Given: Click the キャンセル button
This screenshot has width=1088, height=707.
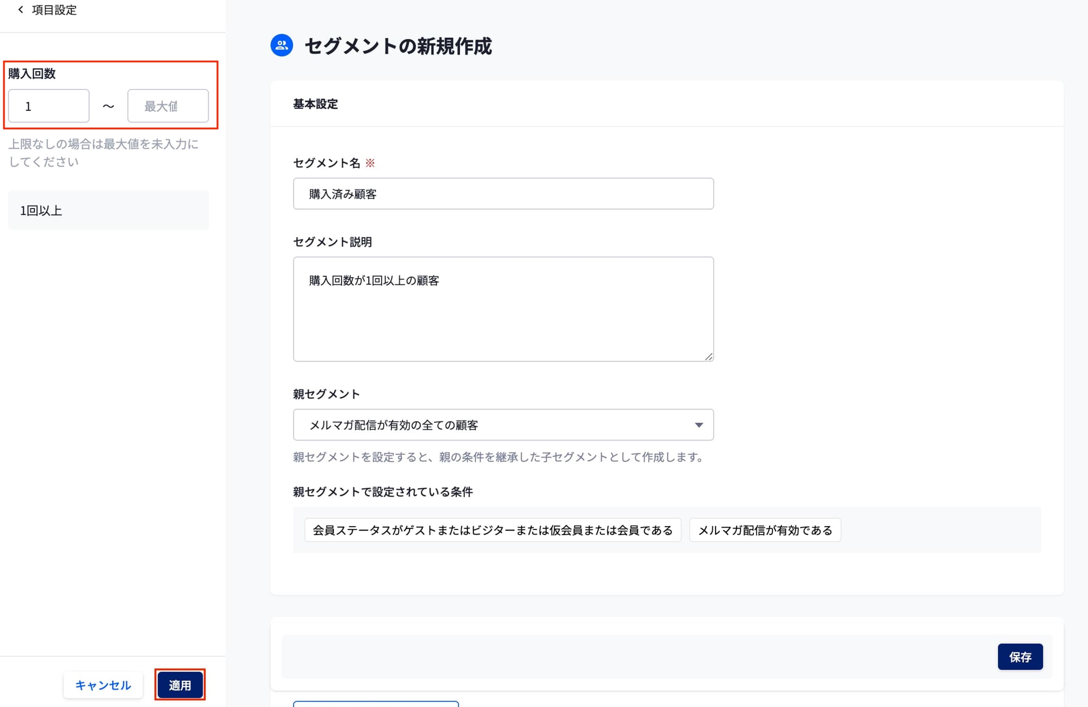Looking at the screenshot, I should (103, 685).
